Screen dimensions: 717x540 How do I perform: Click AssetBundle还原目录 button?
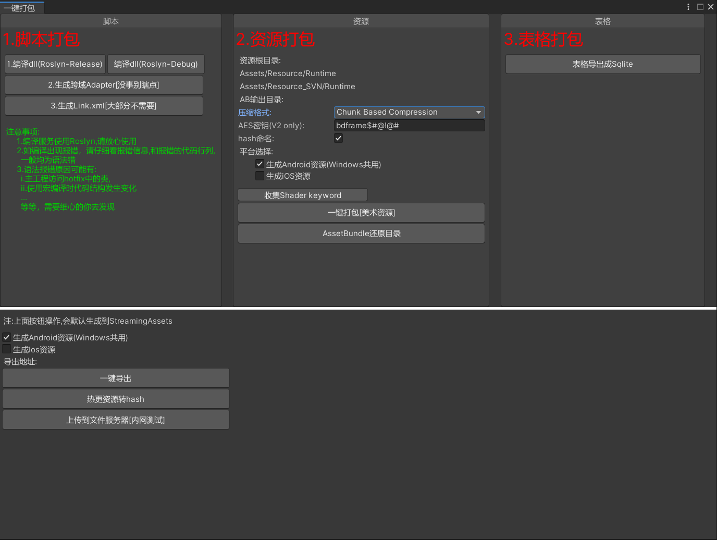(x=361, y=234)
